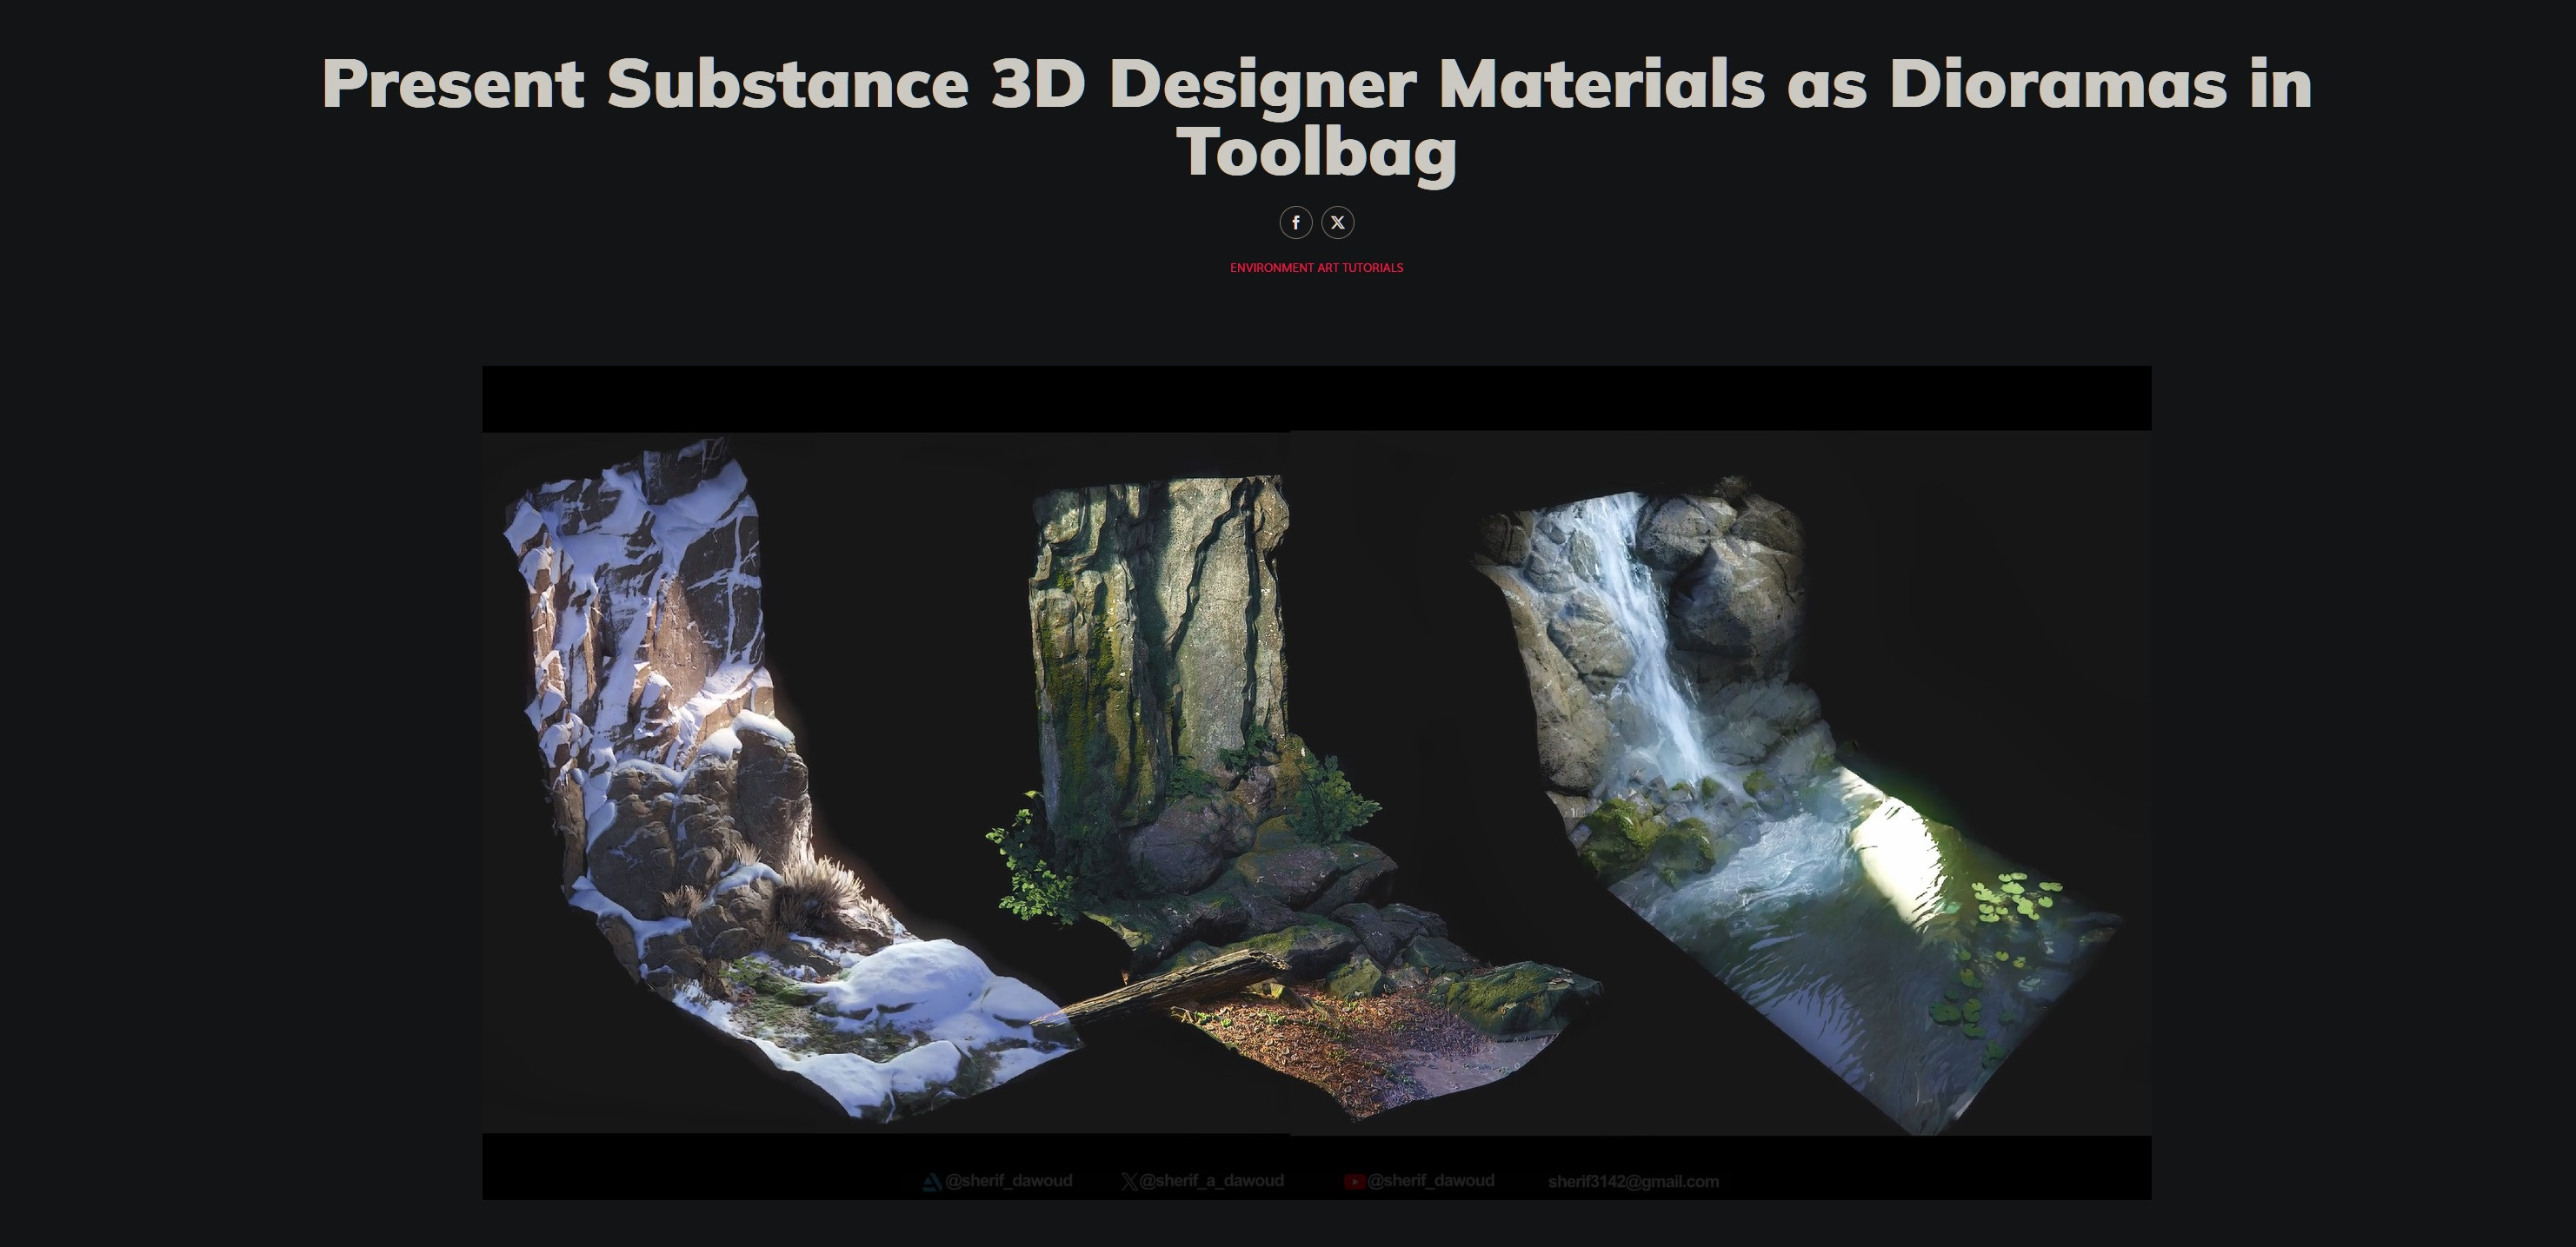
Task: Click the @sherif_a_dawoud X handle
Action: pyautogui.click(x=1203, y=1181)
